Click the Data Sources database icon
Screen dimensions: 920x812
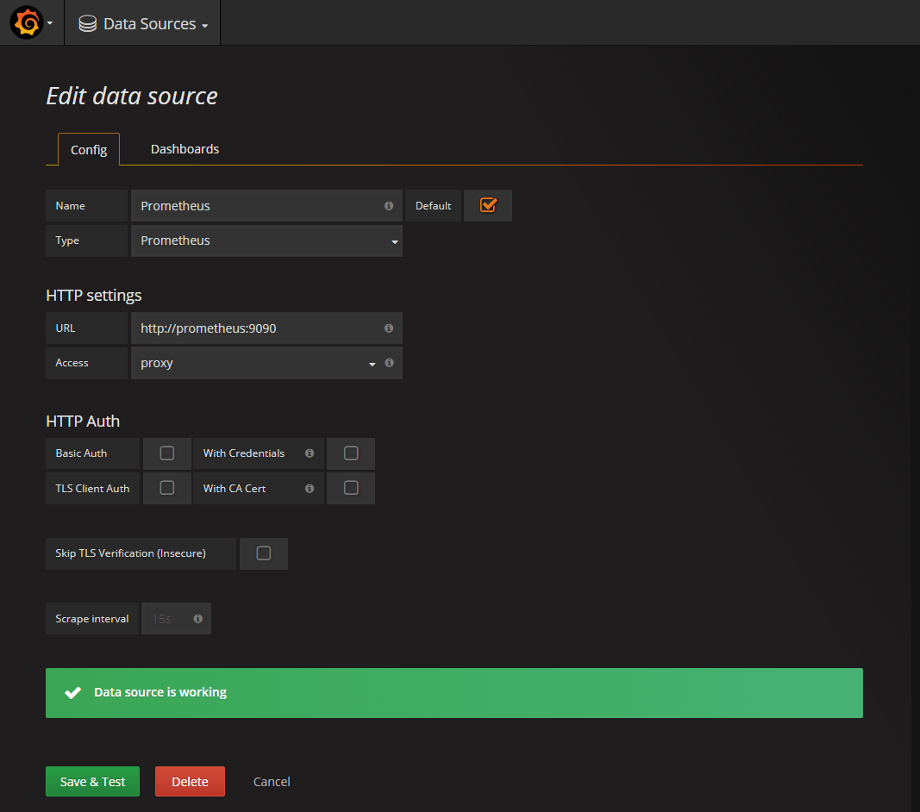(x=87, y=23)
